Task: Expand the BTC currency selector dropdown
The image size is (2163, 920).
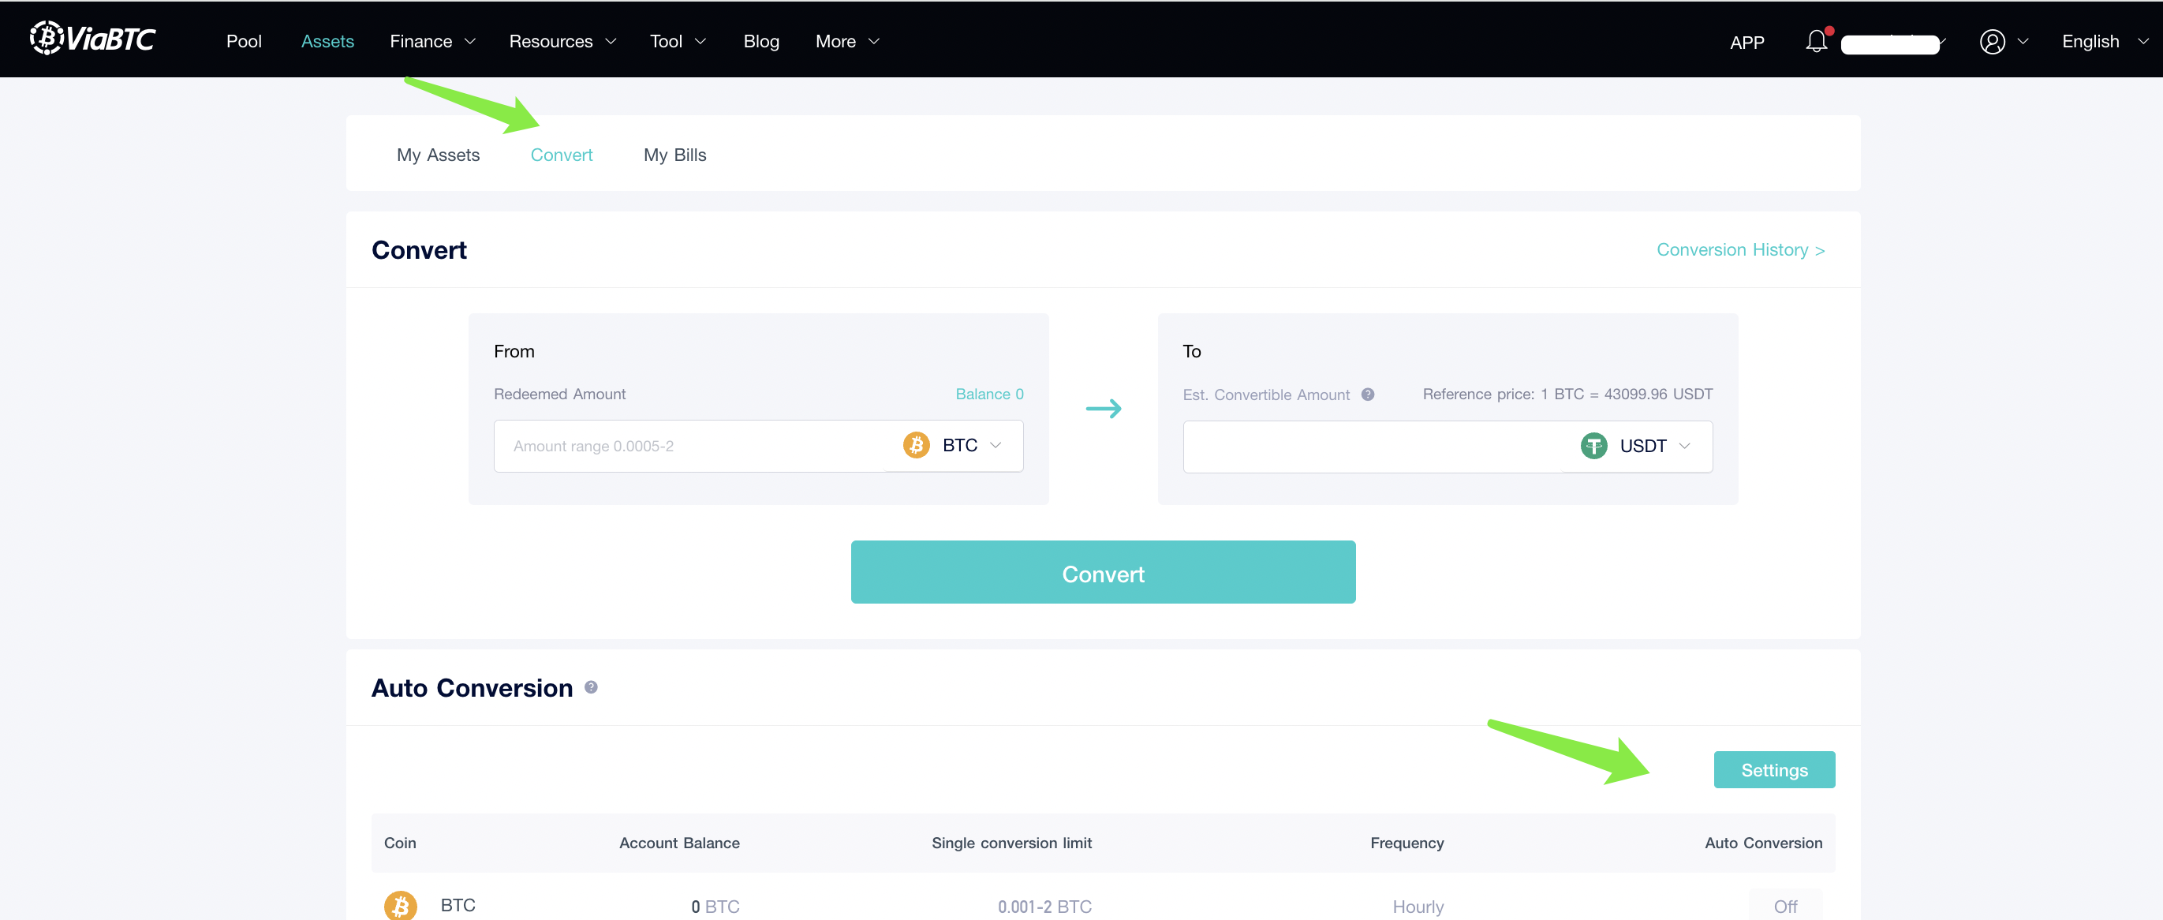Action: (996, 445)
